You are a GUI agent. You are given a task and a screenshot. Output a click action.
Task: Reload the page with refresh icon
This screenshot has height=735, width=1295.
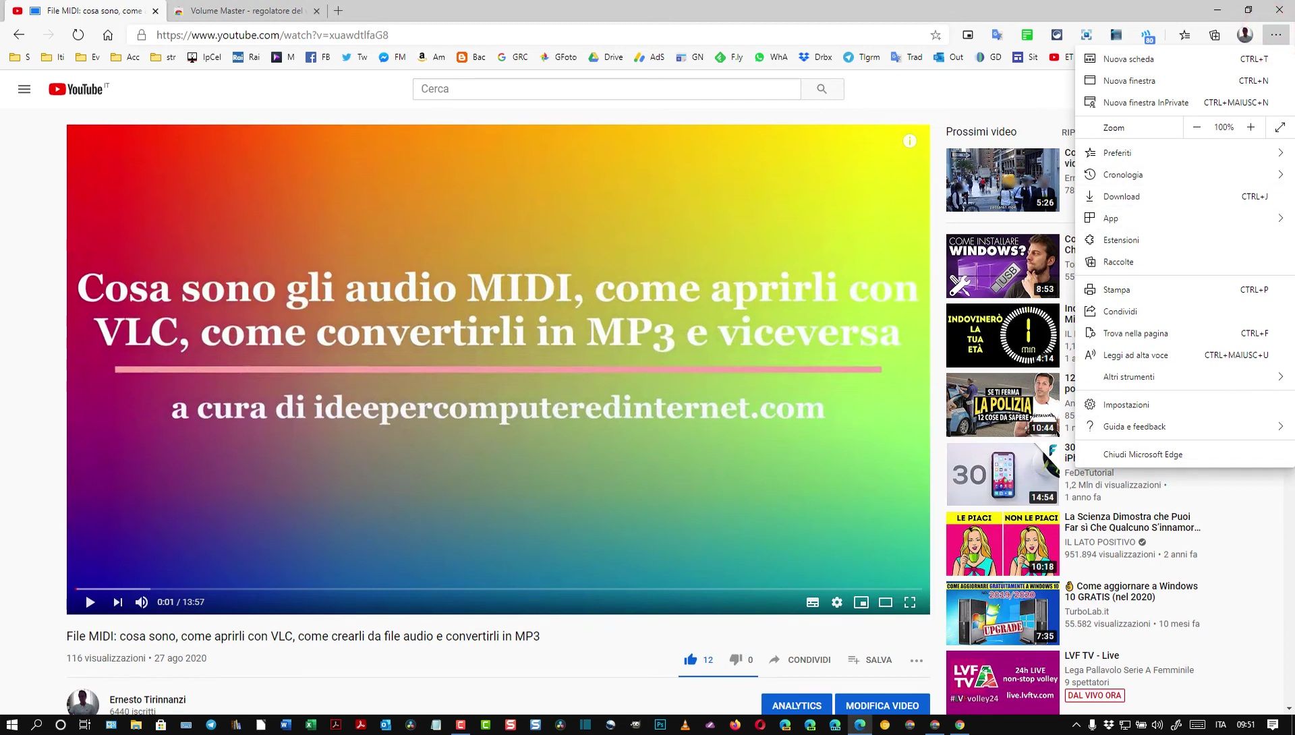(78, 35)
